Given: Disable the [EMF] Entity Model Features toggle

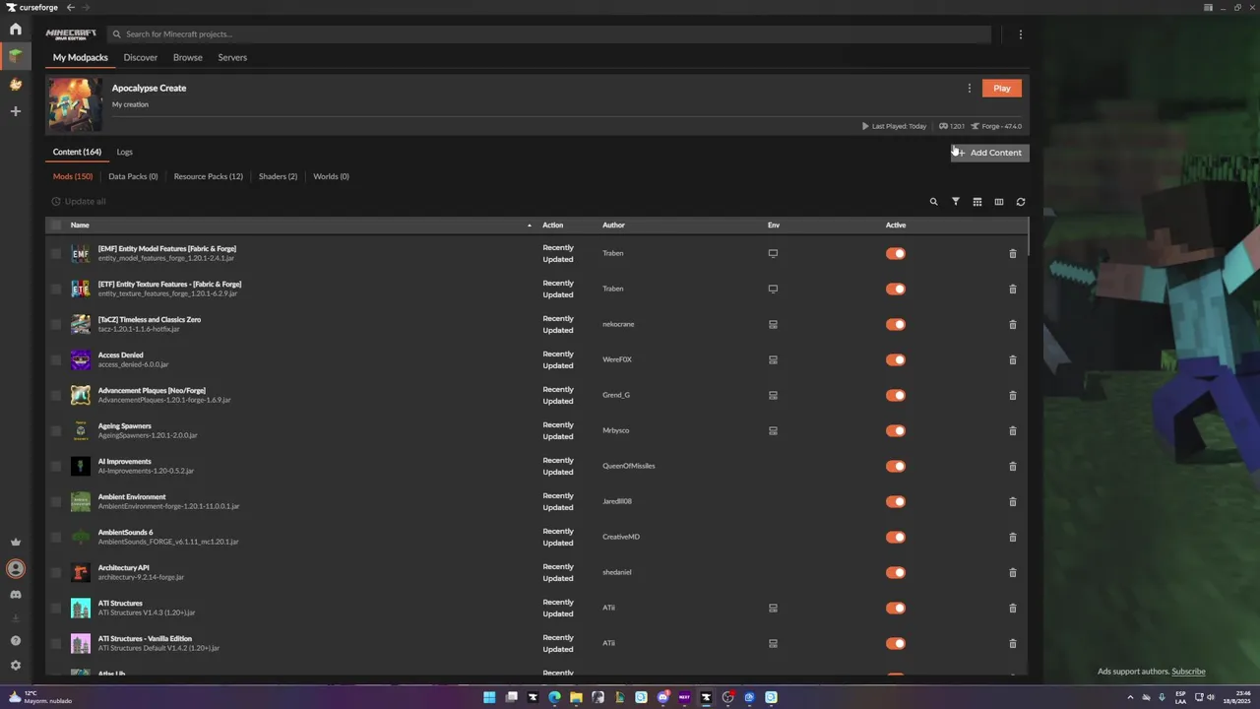Looking at the screenshot, I should coord(895,253).
